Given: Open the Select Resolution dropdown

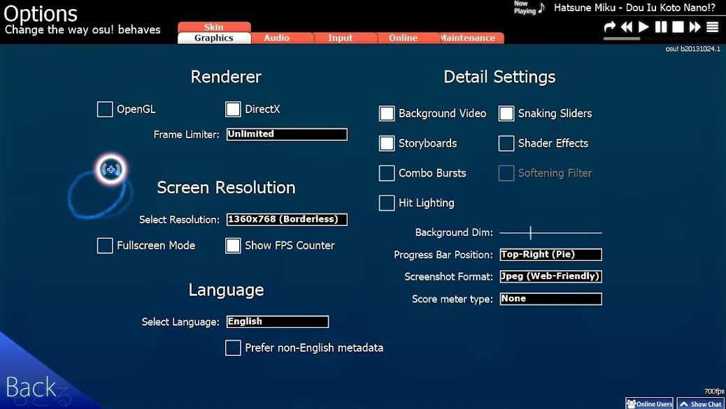Looking at the screenshot, I should (287, 219).
